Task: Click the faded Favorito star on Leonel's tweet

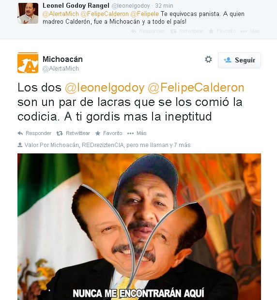Action: coord(211,31)
